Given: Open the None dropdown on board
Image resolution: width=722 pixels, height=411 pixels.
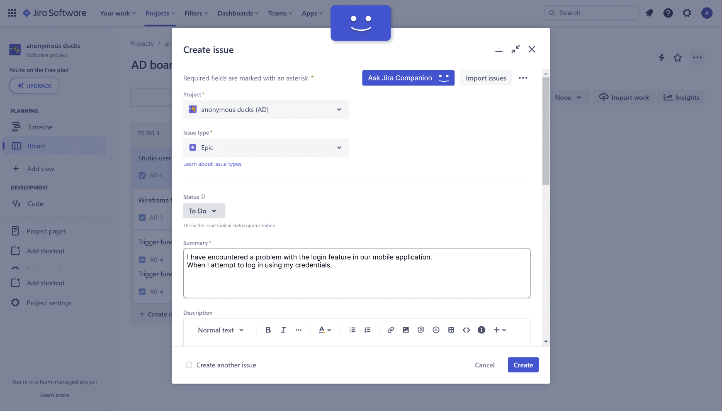Looking at the screenshot, I should [568, 98].
